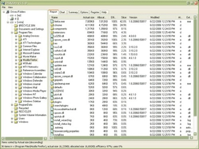The image size is (199, 149).
Task: Select the c: [xp] drive icon
Action: coord(12,15)
